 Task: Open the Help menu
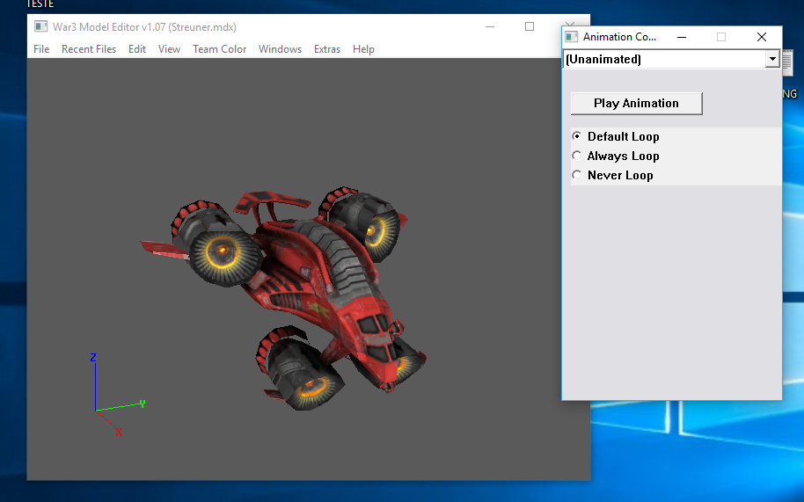(363, 49)
